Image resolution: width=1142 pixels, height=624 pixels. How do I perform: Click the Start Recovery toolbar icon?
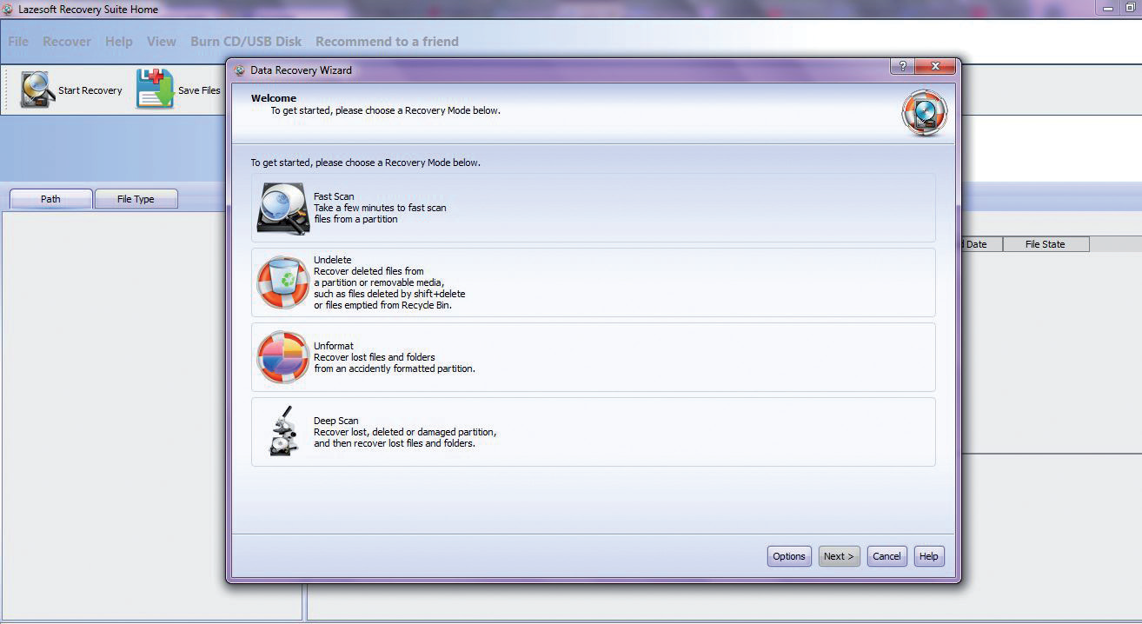click(37, 90)
